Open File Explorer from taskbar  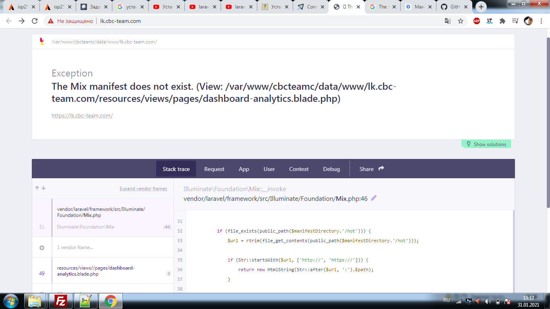[35, 301]
